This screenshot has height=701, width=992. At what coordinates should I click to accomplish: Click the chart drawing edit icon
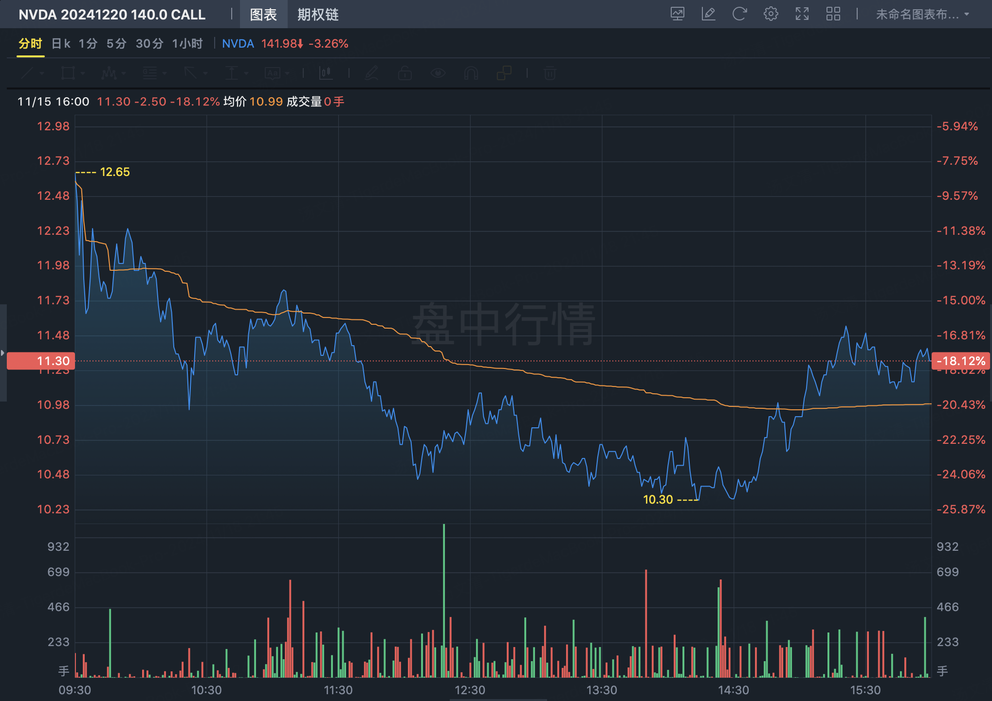click(708, 14)
